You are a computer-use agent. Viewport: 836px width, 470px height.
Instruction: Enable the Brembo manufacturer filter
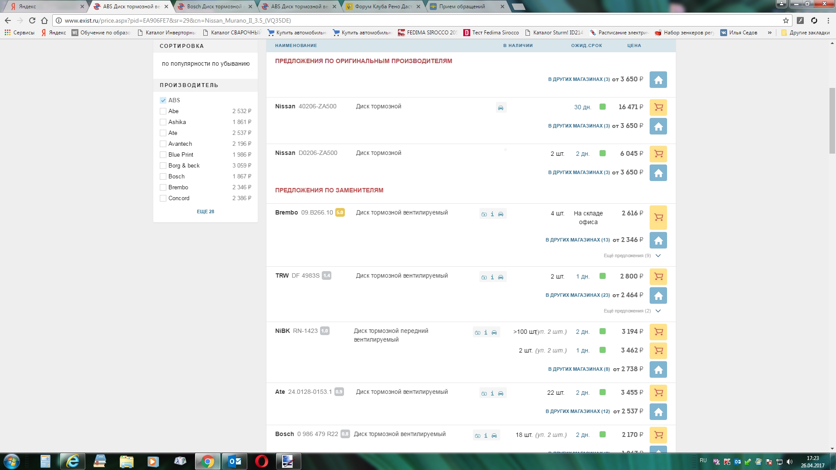163,187
